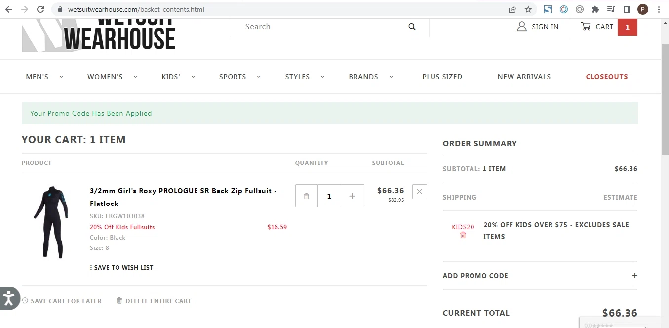669x328 pixels.
Task: Click Sign In link
Action: point(538,27)
